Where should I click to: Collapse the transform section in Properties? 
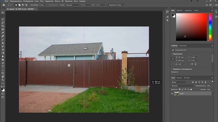pyautogui.click(x=172, y=54)
